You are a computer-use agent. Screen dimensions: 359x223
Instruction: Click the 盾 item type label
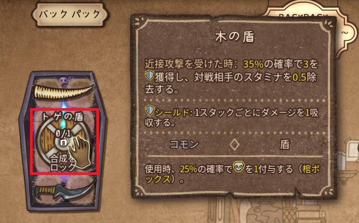click(285, 144)
